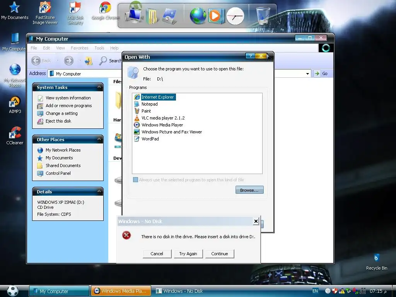
Task: Click 'Change a setting' link
Action: click(61, 113)
